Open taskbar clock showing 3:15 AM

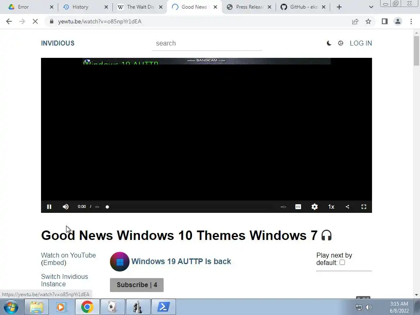(399, 307)
